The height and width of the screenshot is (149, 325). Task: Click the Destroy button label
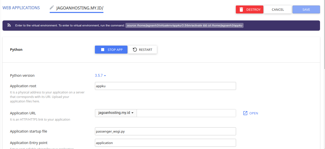point(253,9)
